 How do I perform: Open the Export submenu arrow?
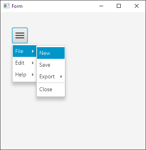pos(61,76)
